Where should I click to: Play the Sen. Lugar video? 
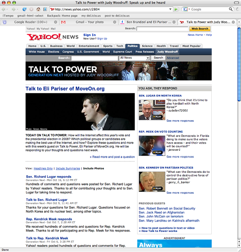(x=157, y=117)
